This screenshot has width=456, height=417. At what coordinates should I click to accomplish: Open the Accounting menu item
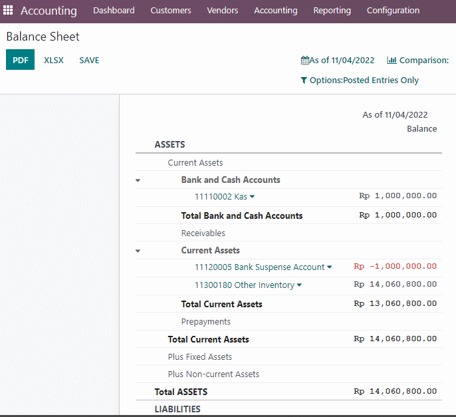pos(276,11)
